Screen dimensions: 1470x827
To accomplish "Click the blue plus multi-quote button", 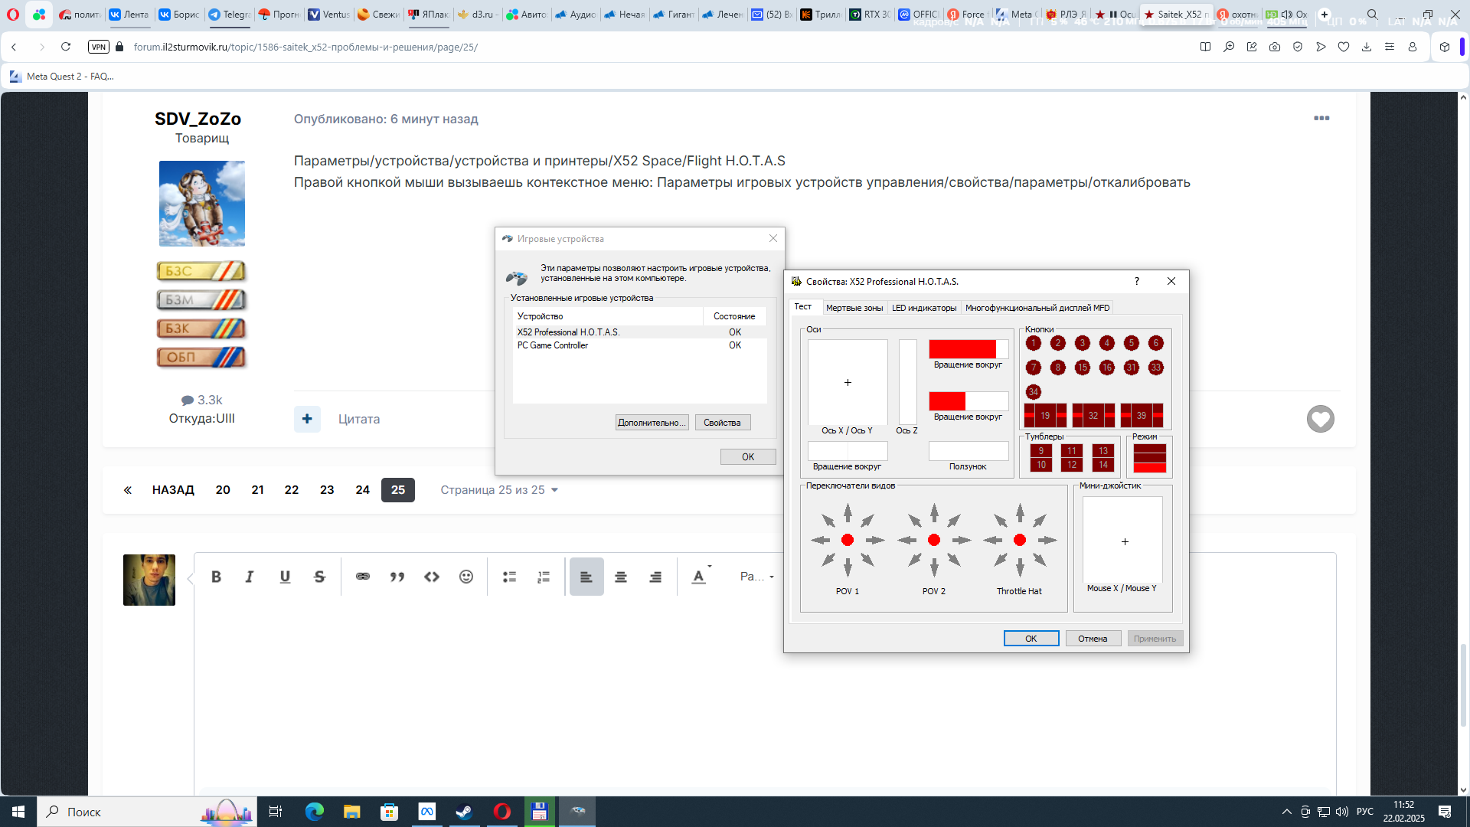I will pos(307,419).
